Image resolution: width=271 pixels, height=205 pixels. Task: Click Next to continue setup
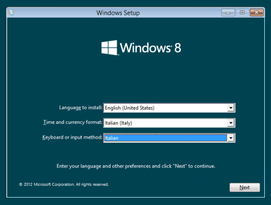pos(244,187)
